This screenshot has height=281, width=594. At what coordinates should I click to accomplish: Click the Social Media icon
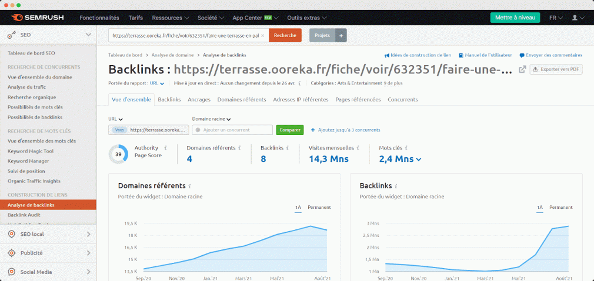coord(12,272)
